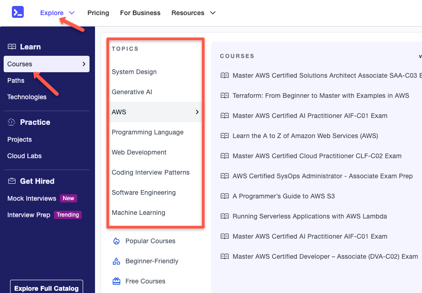Expand the AWS topic chevron
This screenshot has width=422, height=293.
pyautogui.click(x=197, y=112)
